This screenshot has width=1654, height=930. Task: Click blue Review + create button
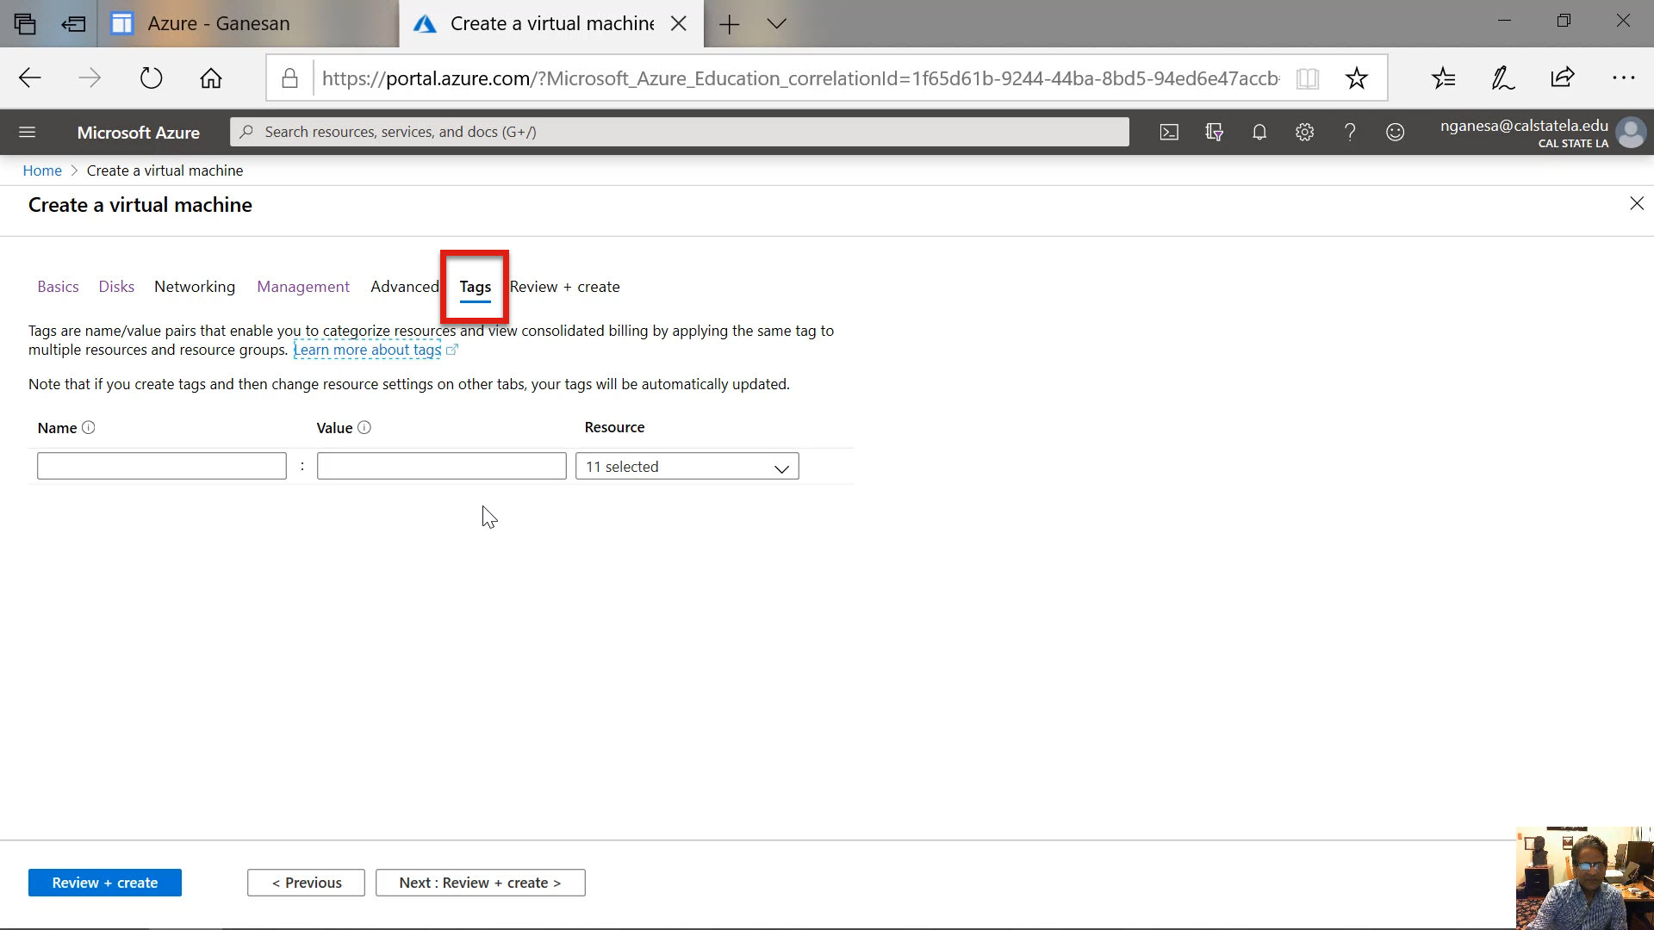coord(104,883)
